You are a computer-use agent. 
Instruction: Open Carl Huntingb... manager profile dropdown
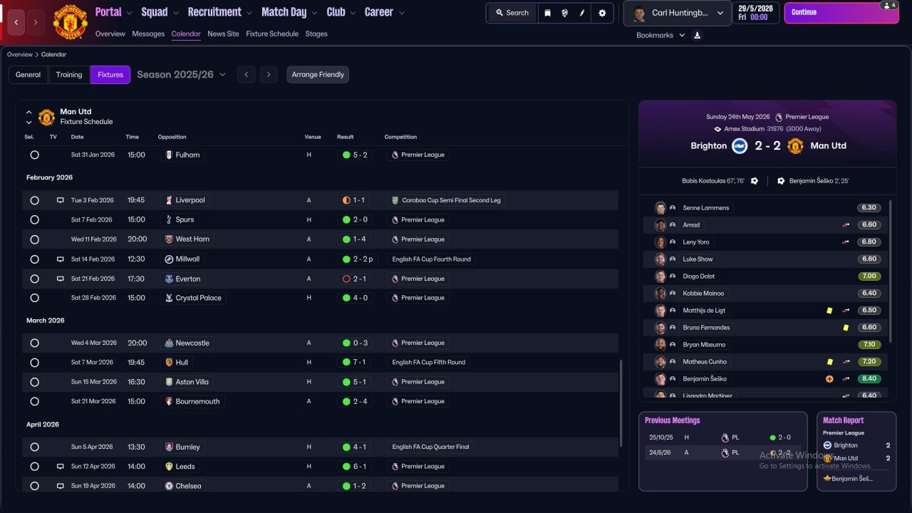pos(677,13)
